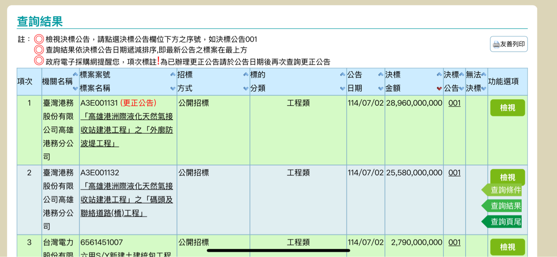
Task: Open 碼頭及聯絡道路(橋)工程 tender link
Action: pyautogui.click(x=127, y=200)
